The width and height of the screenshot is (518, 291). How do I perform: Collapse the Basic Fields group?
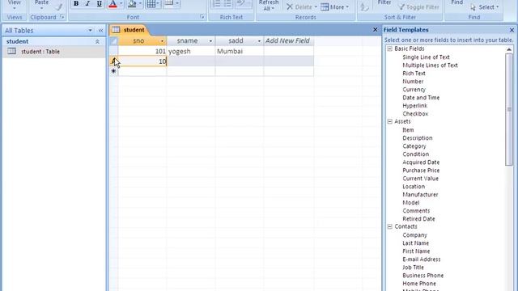(x=390, y=48)
